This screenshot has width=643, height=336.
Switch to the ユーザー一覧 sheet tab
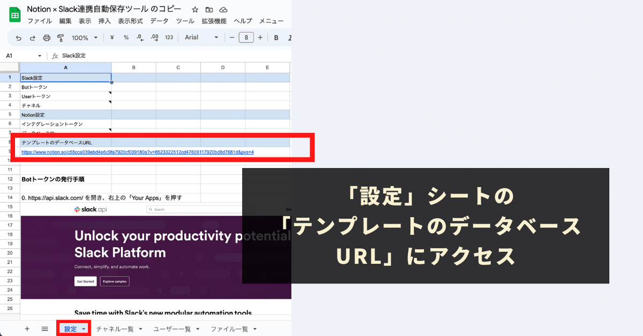click(x=172, y=329)
